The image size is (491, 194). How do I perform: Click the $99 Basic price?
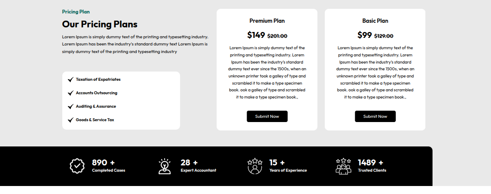(x=365, y=35)
